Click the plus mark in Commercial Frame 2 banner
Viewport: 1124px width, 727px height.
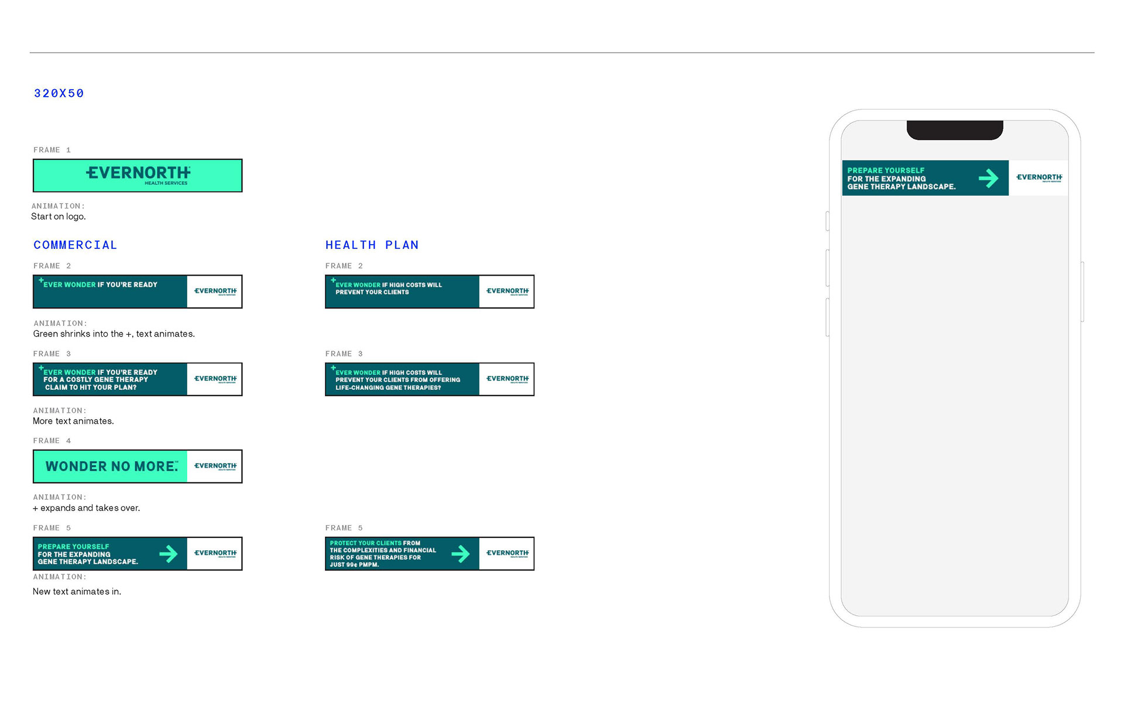pyautogui.click(x=41, y=280)
